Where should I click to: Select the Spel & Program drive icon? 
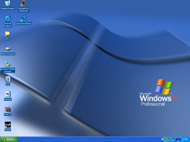tap(8, 49)
